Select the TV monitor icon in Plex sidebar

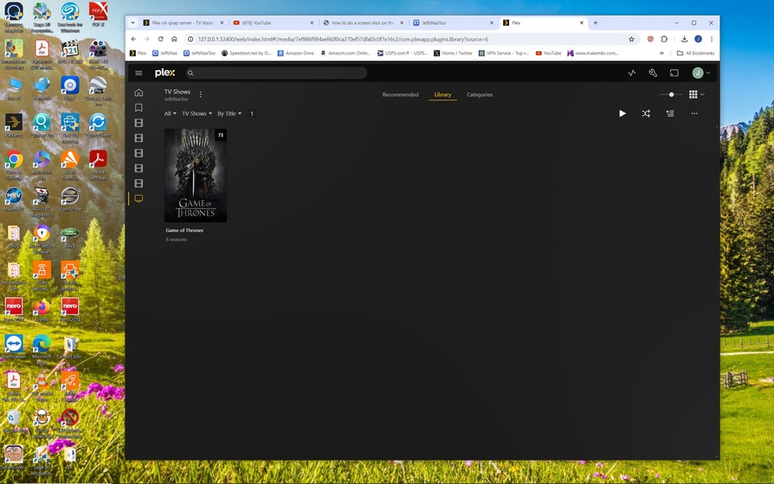click(x=139, y=198)
